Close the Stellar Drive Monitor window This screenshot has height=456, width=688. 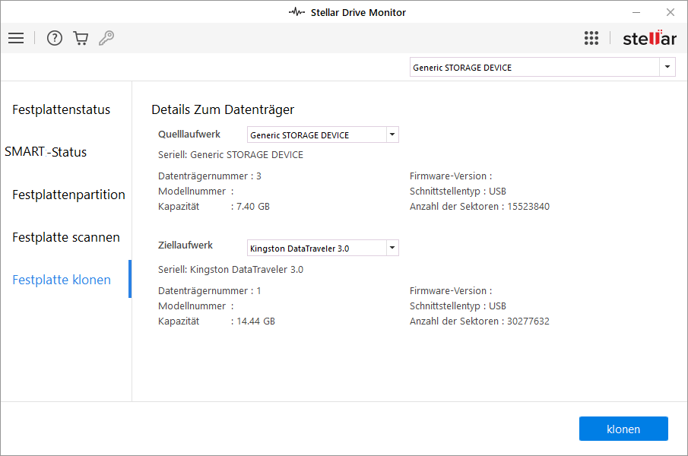point(670,12)
